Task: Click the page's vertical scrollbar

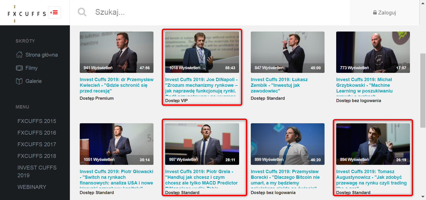Action: [x=423, y=90]
